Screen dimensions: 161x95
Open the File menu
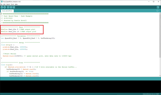click(x=2, y=4)
